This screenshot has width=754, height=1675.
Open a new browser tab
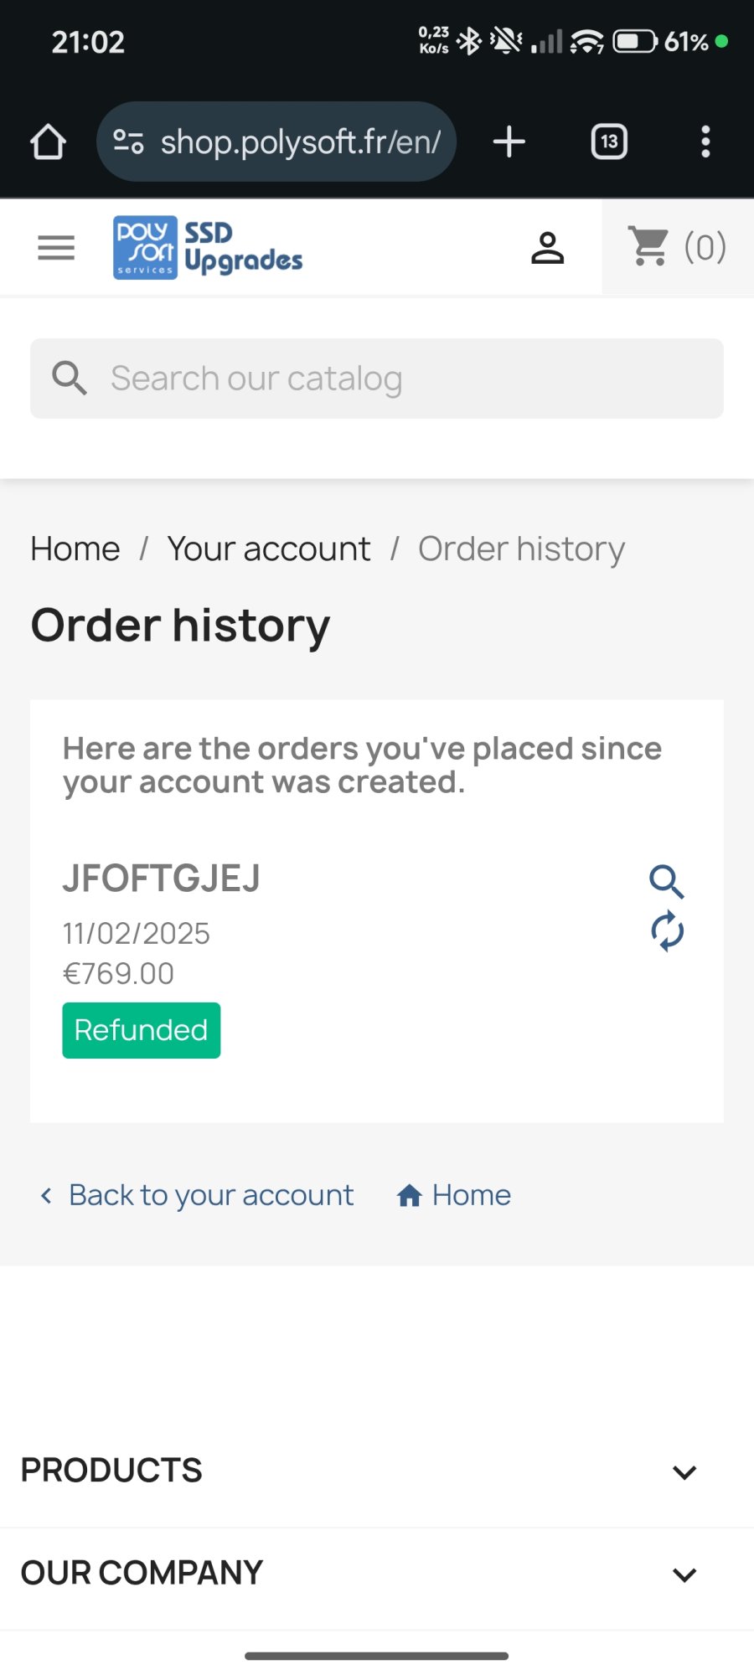(x=508, y=141)
